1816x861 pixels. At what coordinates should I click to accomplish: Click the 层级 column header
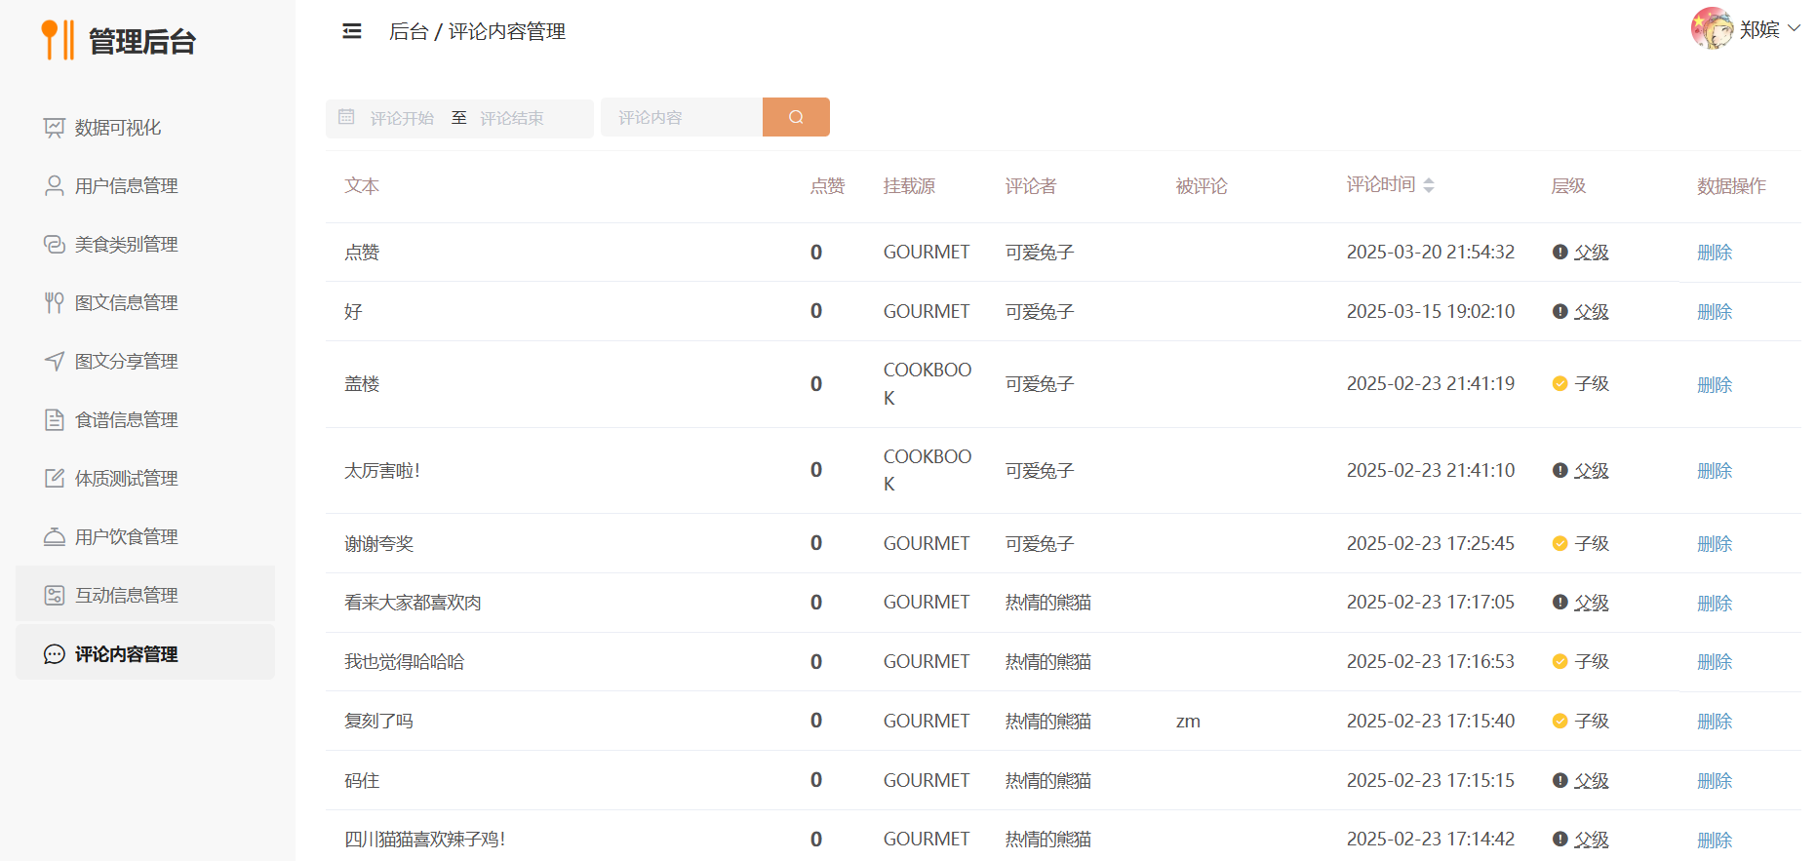1568,186
